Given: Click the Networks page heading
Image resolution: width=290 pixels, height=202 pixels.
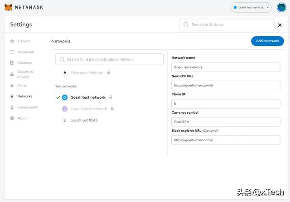Looking at the screenshot, I should [61, 41].
